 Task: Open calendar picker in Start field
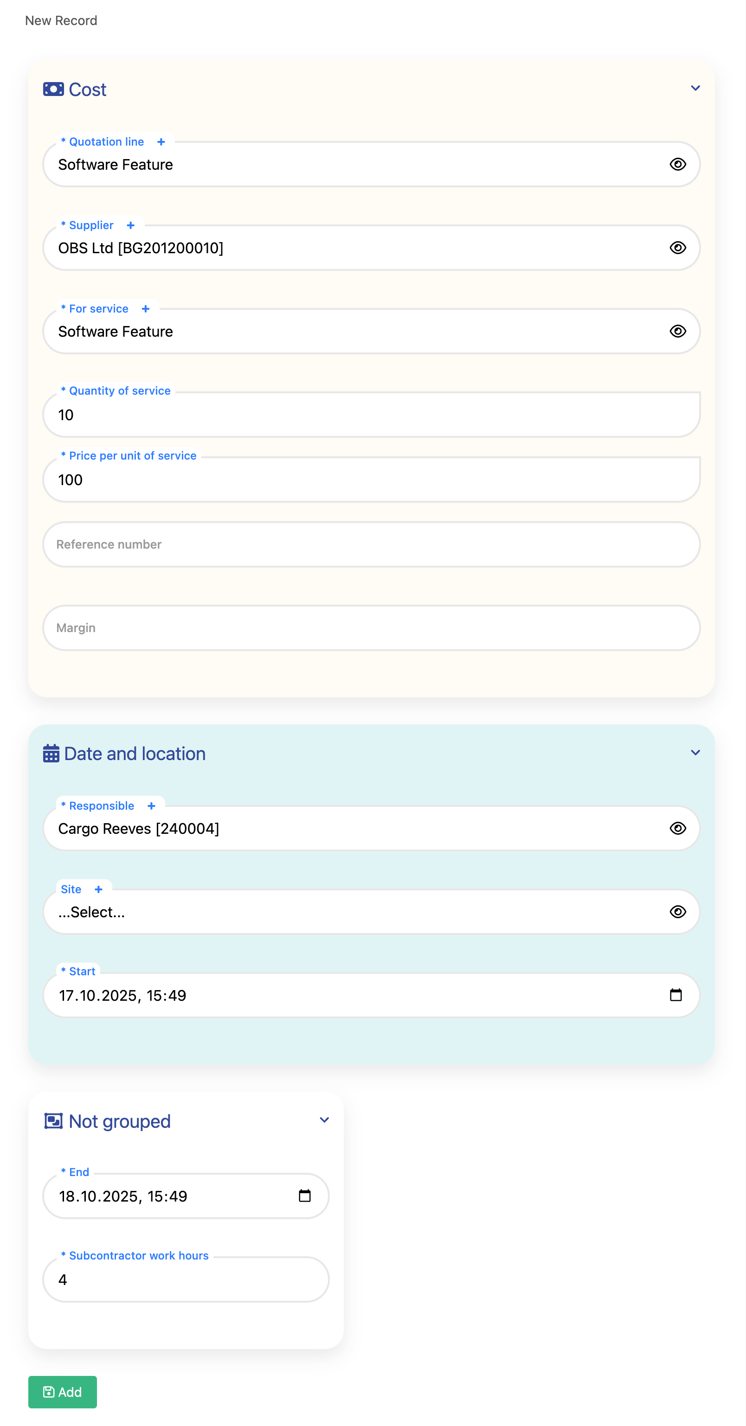click(675, 995)
